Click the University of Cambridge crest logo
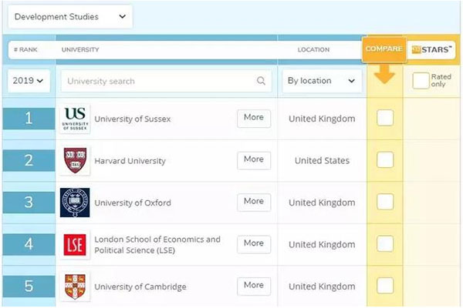Screen dimensions: 463x308 coord(75,286)
